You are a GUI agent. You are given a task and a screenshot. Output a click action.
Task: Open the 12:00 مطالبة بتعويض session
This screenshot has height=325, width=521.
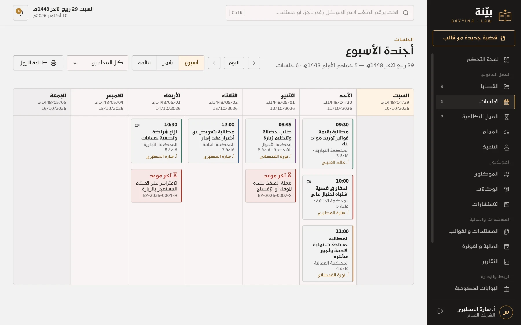pos(214,141)
